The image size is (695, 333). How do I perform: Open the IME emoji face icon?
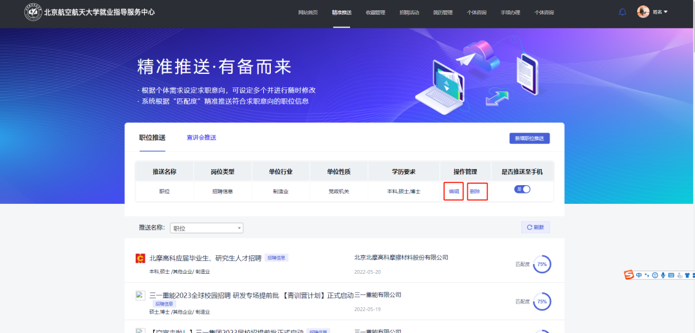655,275
